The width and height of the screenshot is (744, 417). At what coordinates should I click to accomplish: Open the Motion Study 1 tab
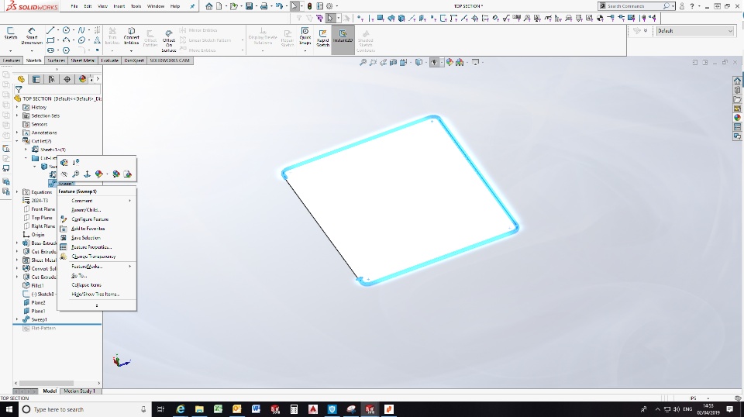79,391
